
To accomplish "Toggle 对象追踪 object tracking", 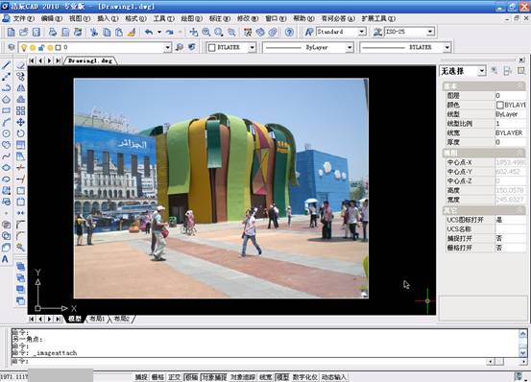I will tap(243, 377).
